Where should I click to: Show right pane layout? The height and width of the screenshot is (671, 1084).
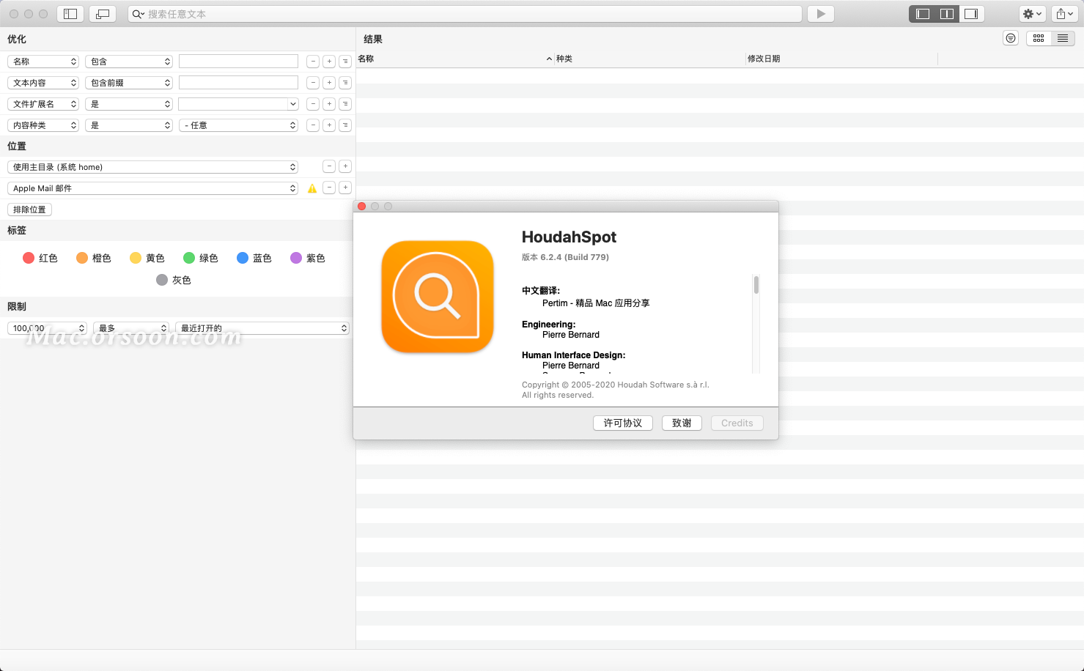coord(971,14)
